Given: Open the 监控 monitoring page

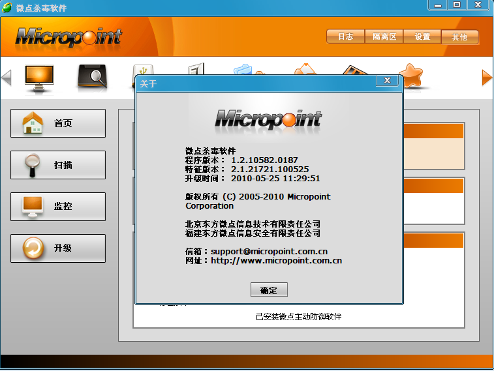Looking at the screenshot, I should point(58,207).
